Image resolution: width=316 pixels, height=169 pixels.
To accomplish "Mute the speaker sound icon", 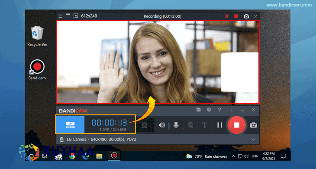I will pyautogui.click(x=161, y=125).
